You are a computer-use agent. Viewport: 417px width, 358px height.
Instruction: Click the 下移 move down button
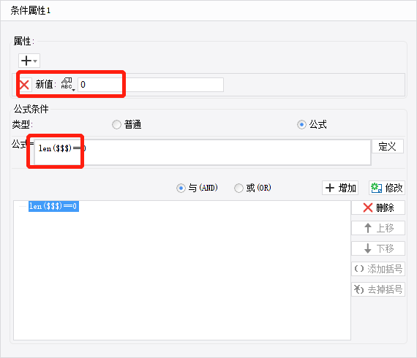pos(378,248)
